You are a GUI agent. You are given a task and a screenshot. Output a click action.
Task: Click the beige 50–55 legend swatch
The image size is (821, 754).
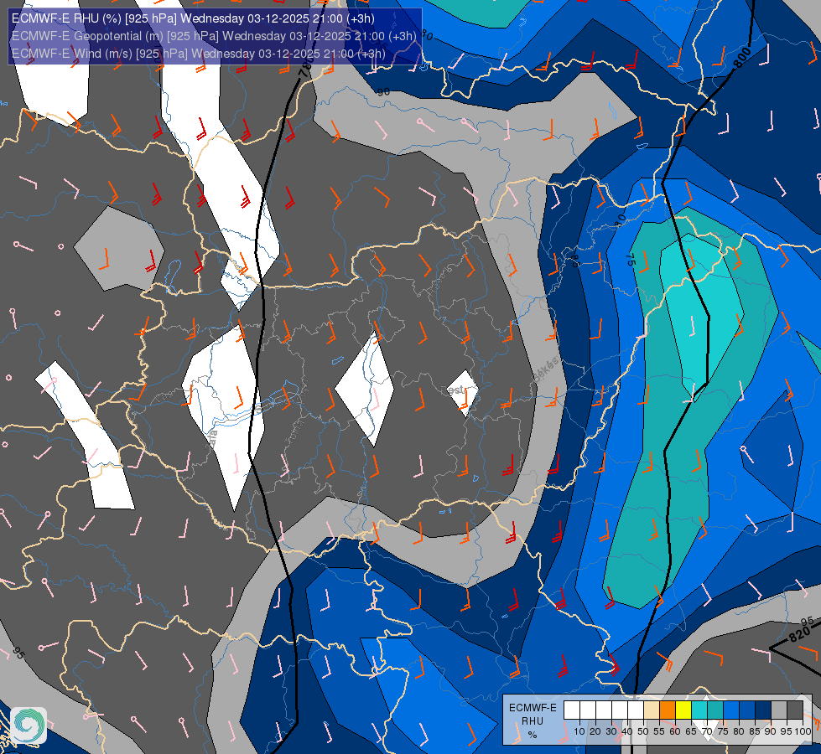click(652, 710)
